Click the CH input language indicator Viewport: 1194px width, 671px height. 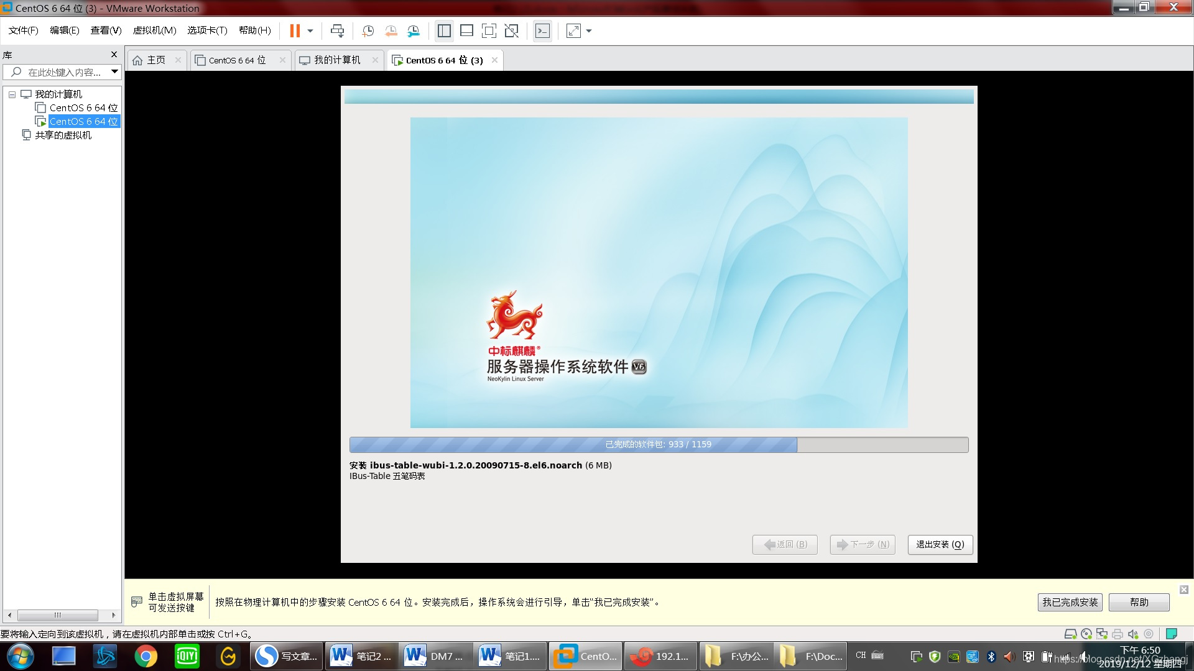861,655
